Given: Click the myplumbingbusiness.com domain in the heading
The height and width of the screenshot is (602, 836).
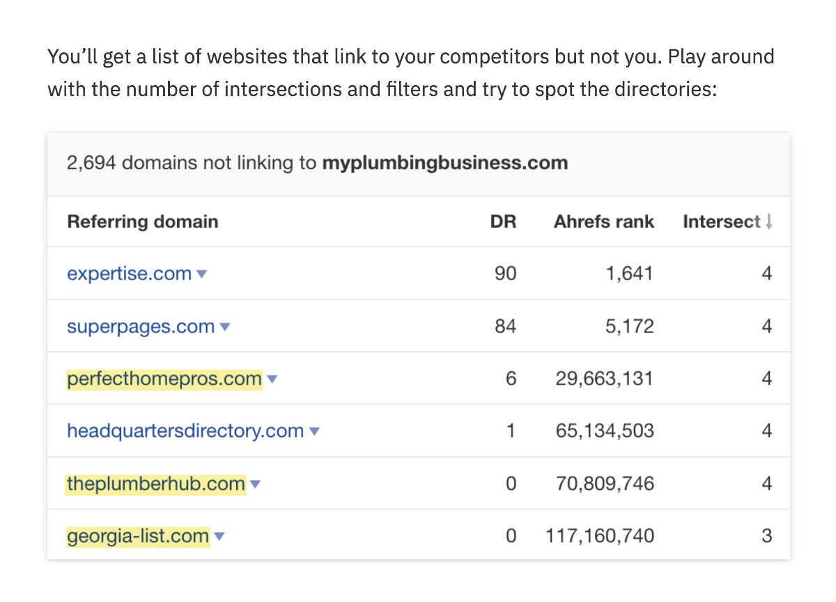Looking at the screenshot, I should click(x=444, y=164).
